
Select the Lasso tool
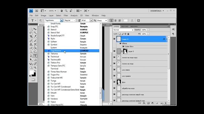coord(31,33)
